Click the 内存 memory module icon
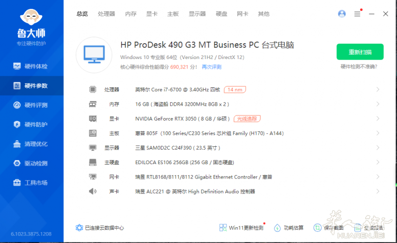The height and width of the screenshot is (243, 397). click(x=93, y=104)
